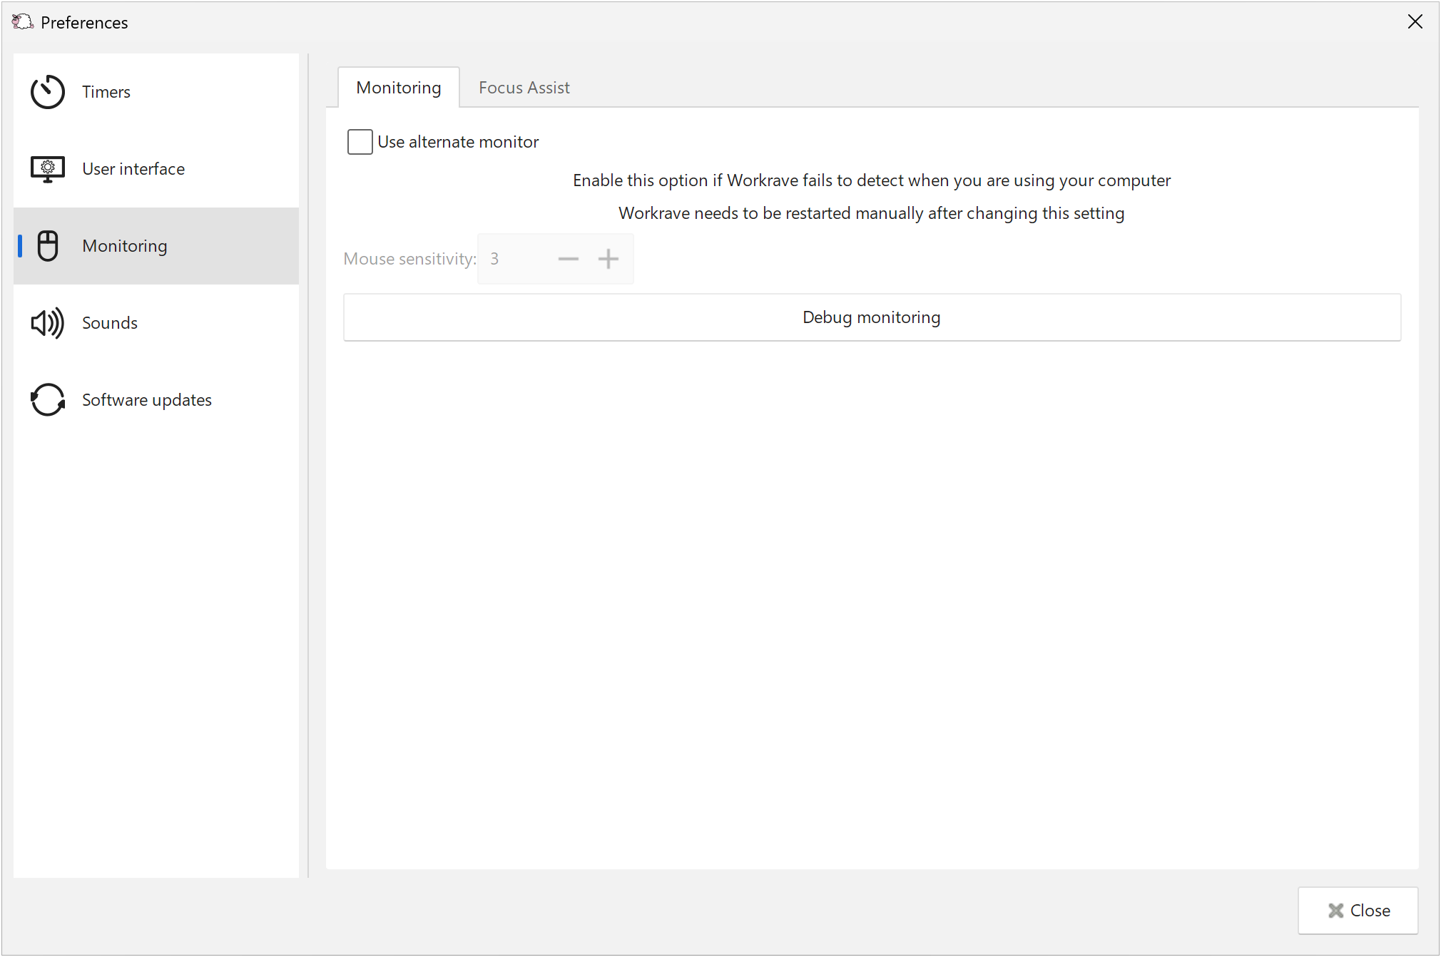
Task: Close the Preferences window with X
Action: (x=1415, y=22)
